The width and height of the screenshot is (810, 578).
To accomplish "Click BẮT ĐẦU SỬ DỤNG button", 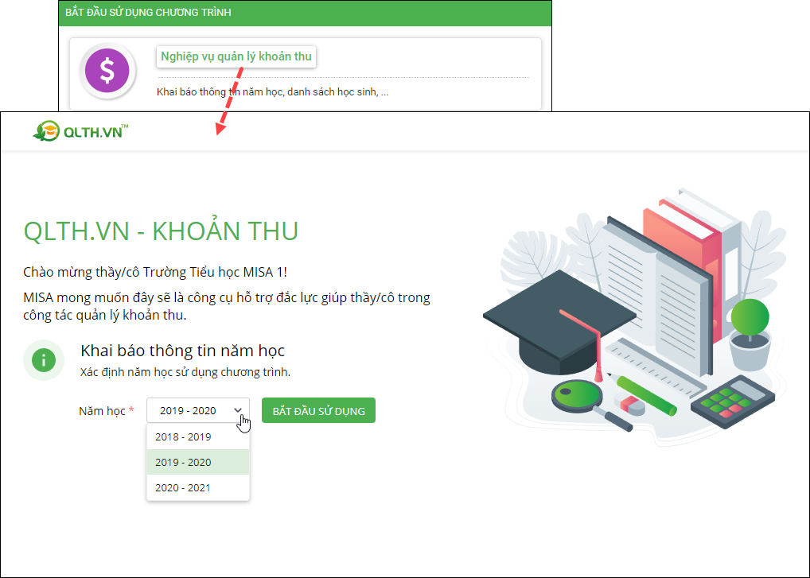I will tap(319, 411).
